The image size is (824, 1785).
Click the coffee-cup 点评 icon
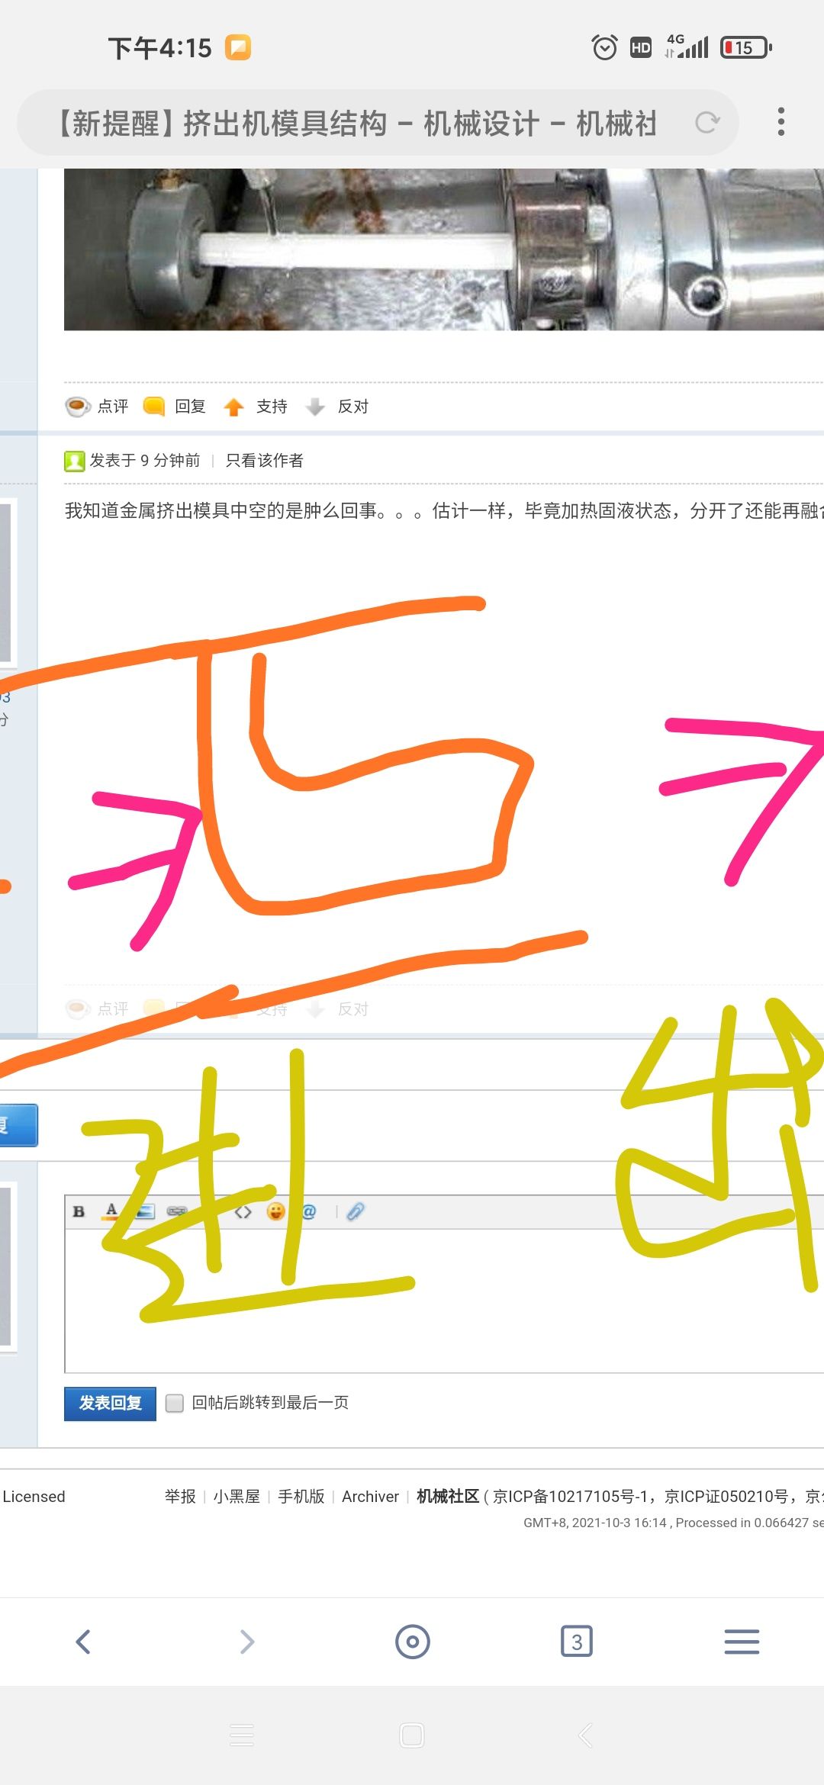pyautogui.click(x=78, y=407)
